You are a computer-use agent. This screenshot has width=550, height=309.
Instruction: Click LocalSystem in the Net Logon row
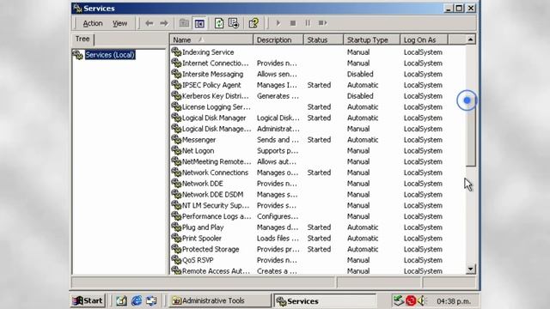[x=423, y=151]
